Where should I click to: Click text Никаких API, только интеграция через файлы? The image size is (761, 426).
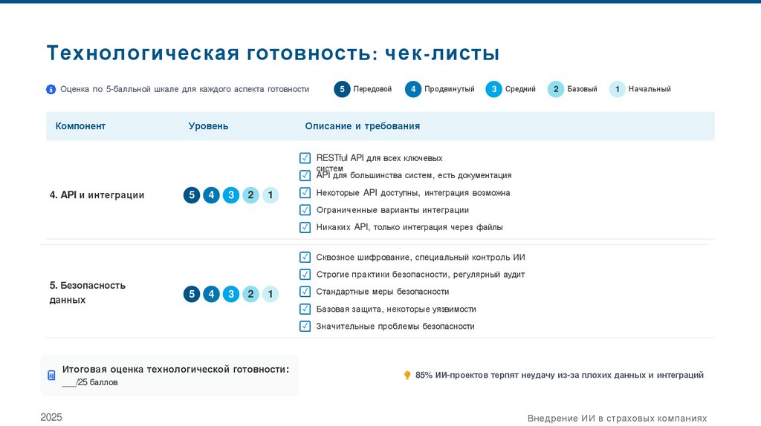409,227
